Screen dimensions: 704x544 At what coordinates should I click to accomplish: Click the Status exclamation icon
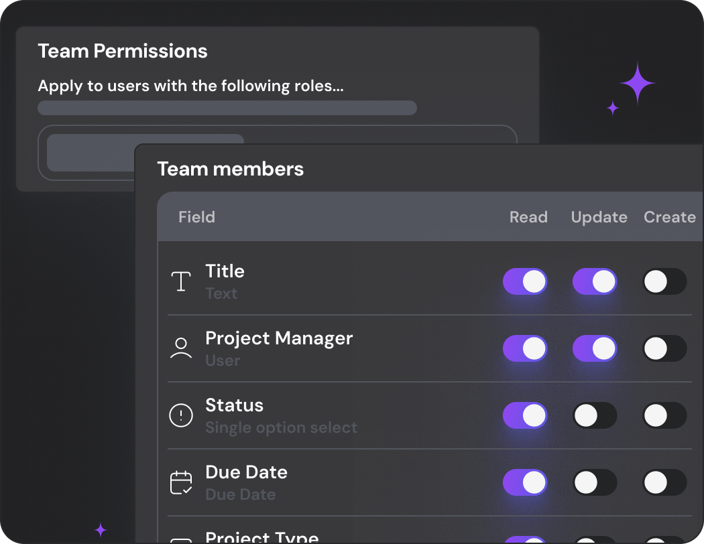180,415
